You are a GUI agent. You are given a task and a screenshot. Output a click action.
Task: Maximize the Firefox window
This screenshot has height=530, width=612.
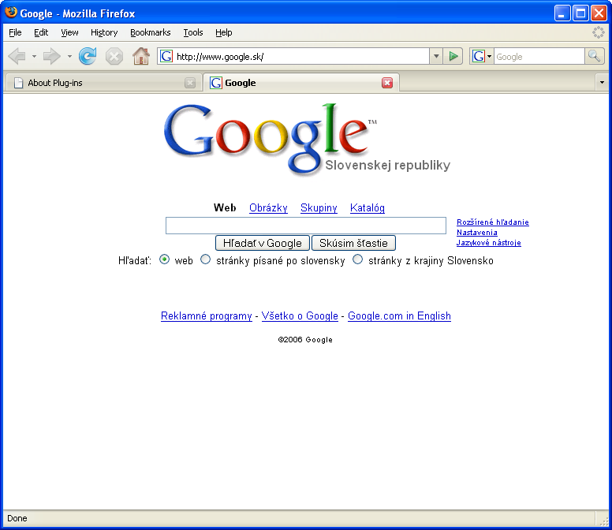coord(580,13)
